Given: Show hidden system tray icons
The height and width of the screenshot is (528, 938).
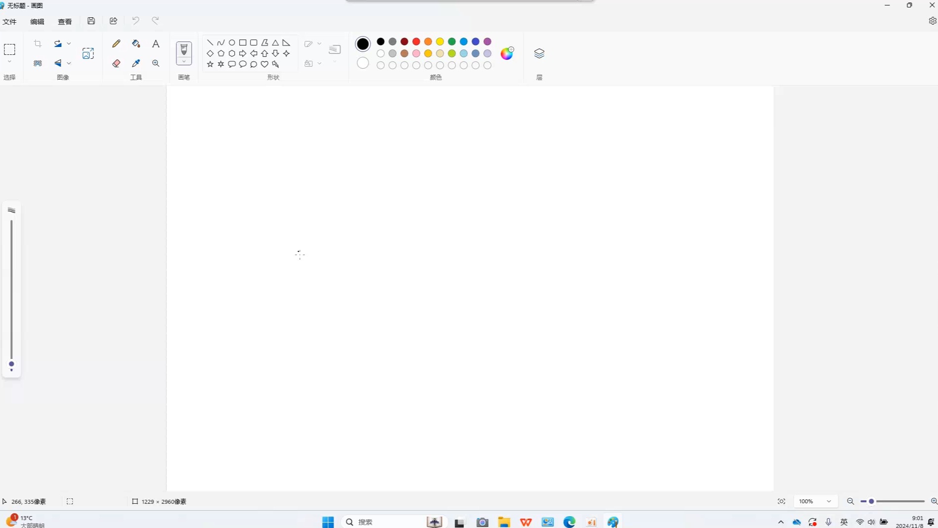Looking at the screenshot, I should [781, 522].
